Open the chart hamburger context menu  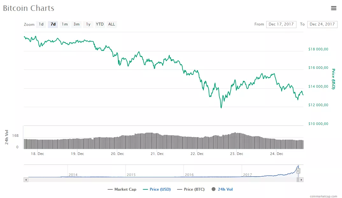pos(333,8)
